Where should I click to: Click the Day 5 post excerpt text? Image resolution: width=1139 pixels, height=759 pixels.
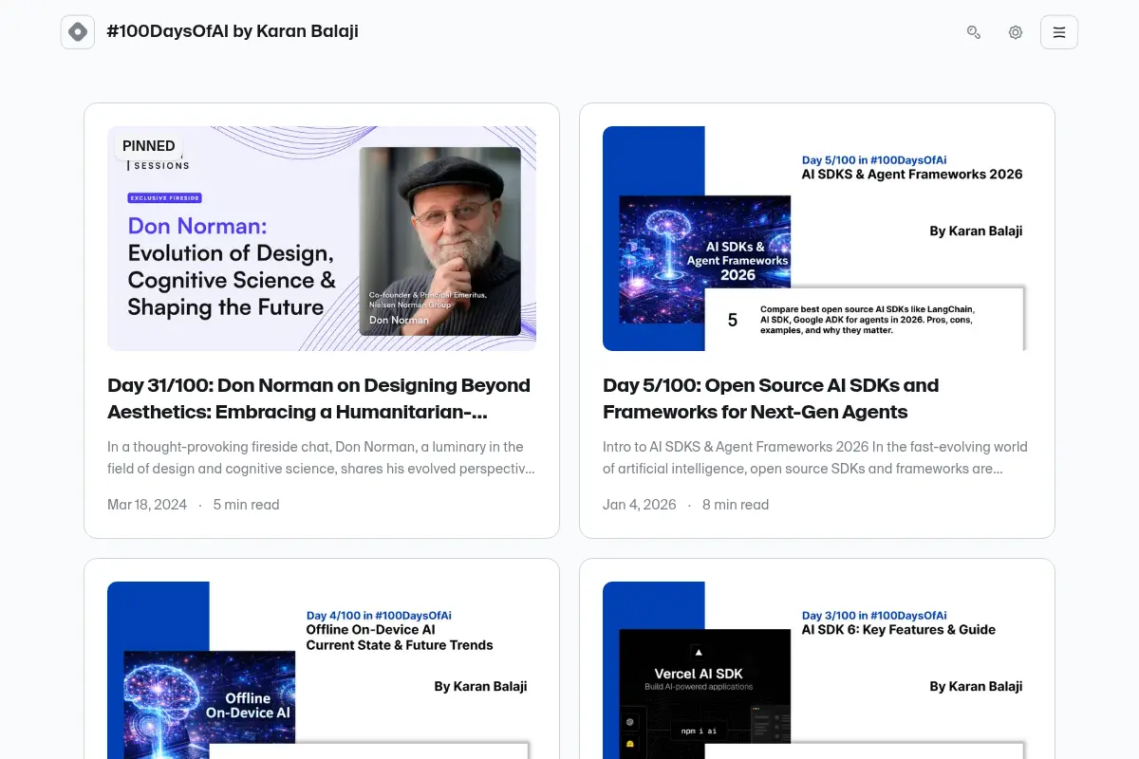tap(816, 457)
